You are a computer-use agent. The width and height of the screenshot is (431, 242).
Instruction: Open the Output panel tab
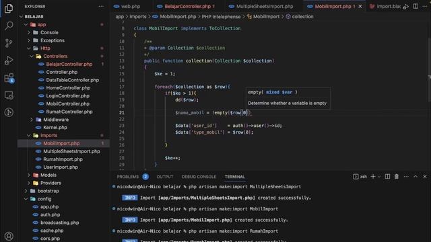point(165,177)
